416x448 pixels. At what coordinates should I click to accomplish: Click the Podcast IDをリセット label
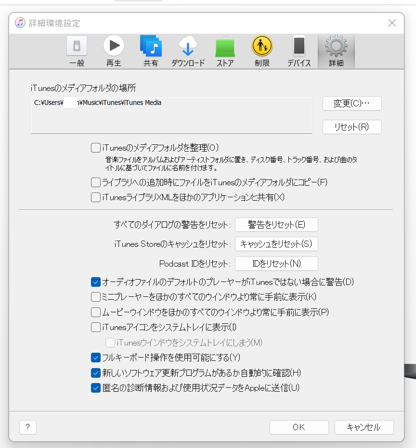(195, 263)
